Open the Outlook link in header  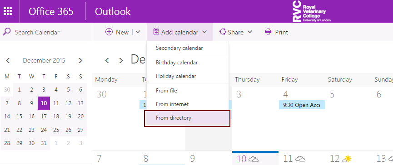click(x=113, y=11)
